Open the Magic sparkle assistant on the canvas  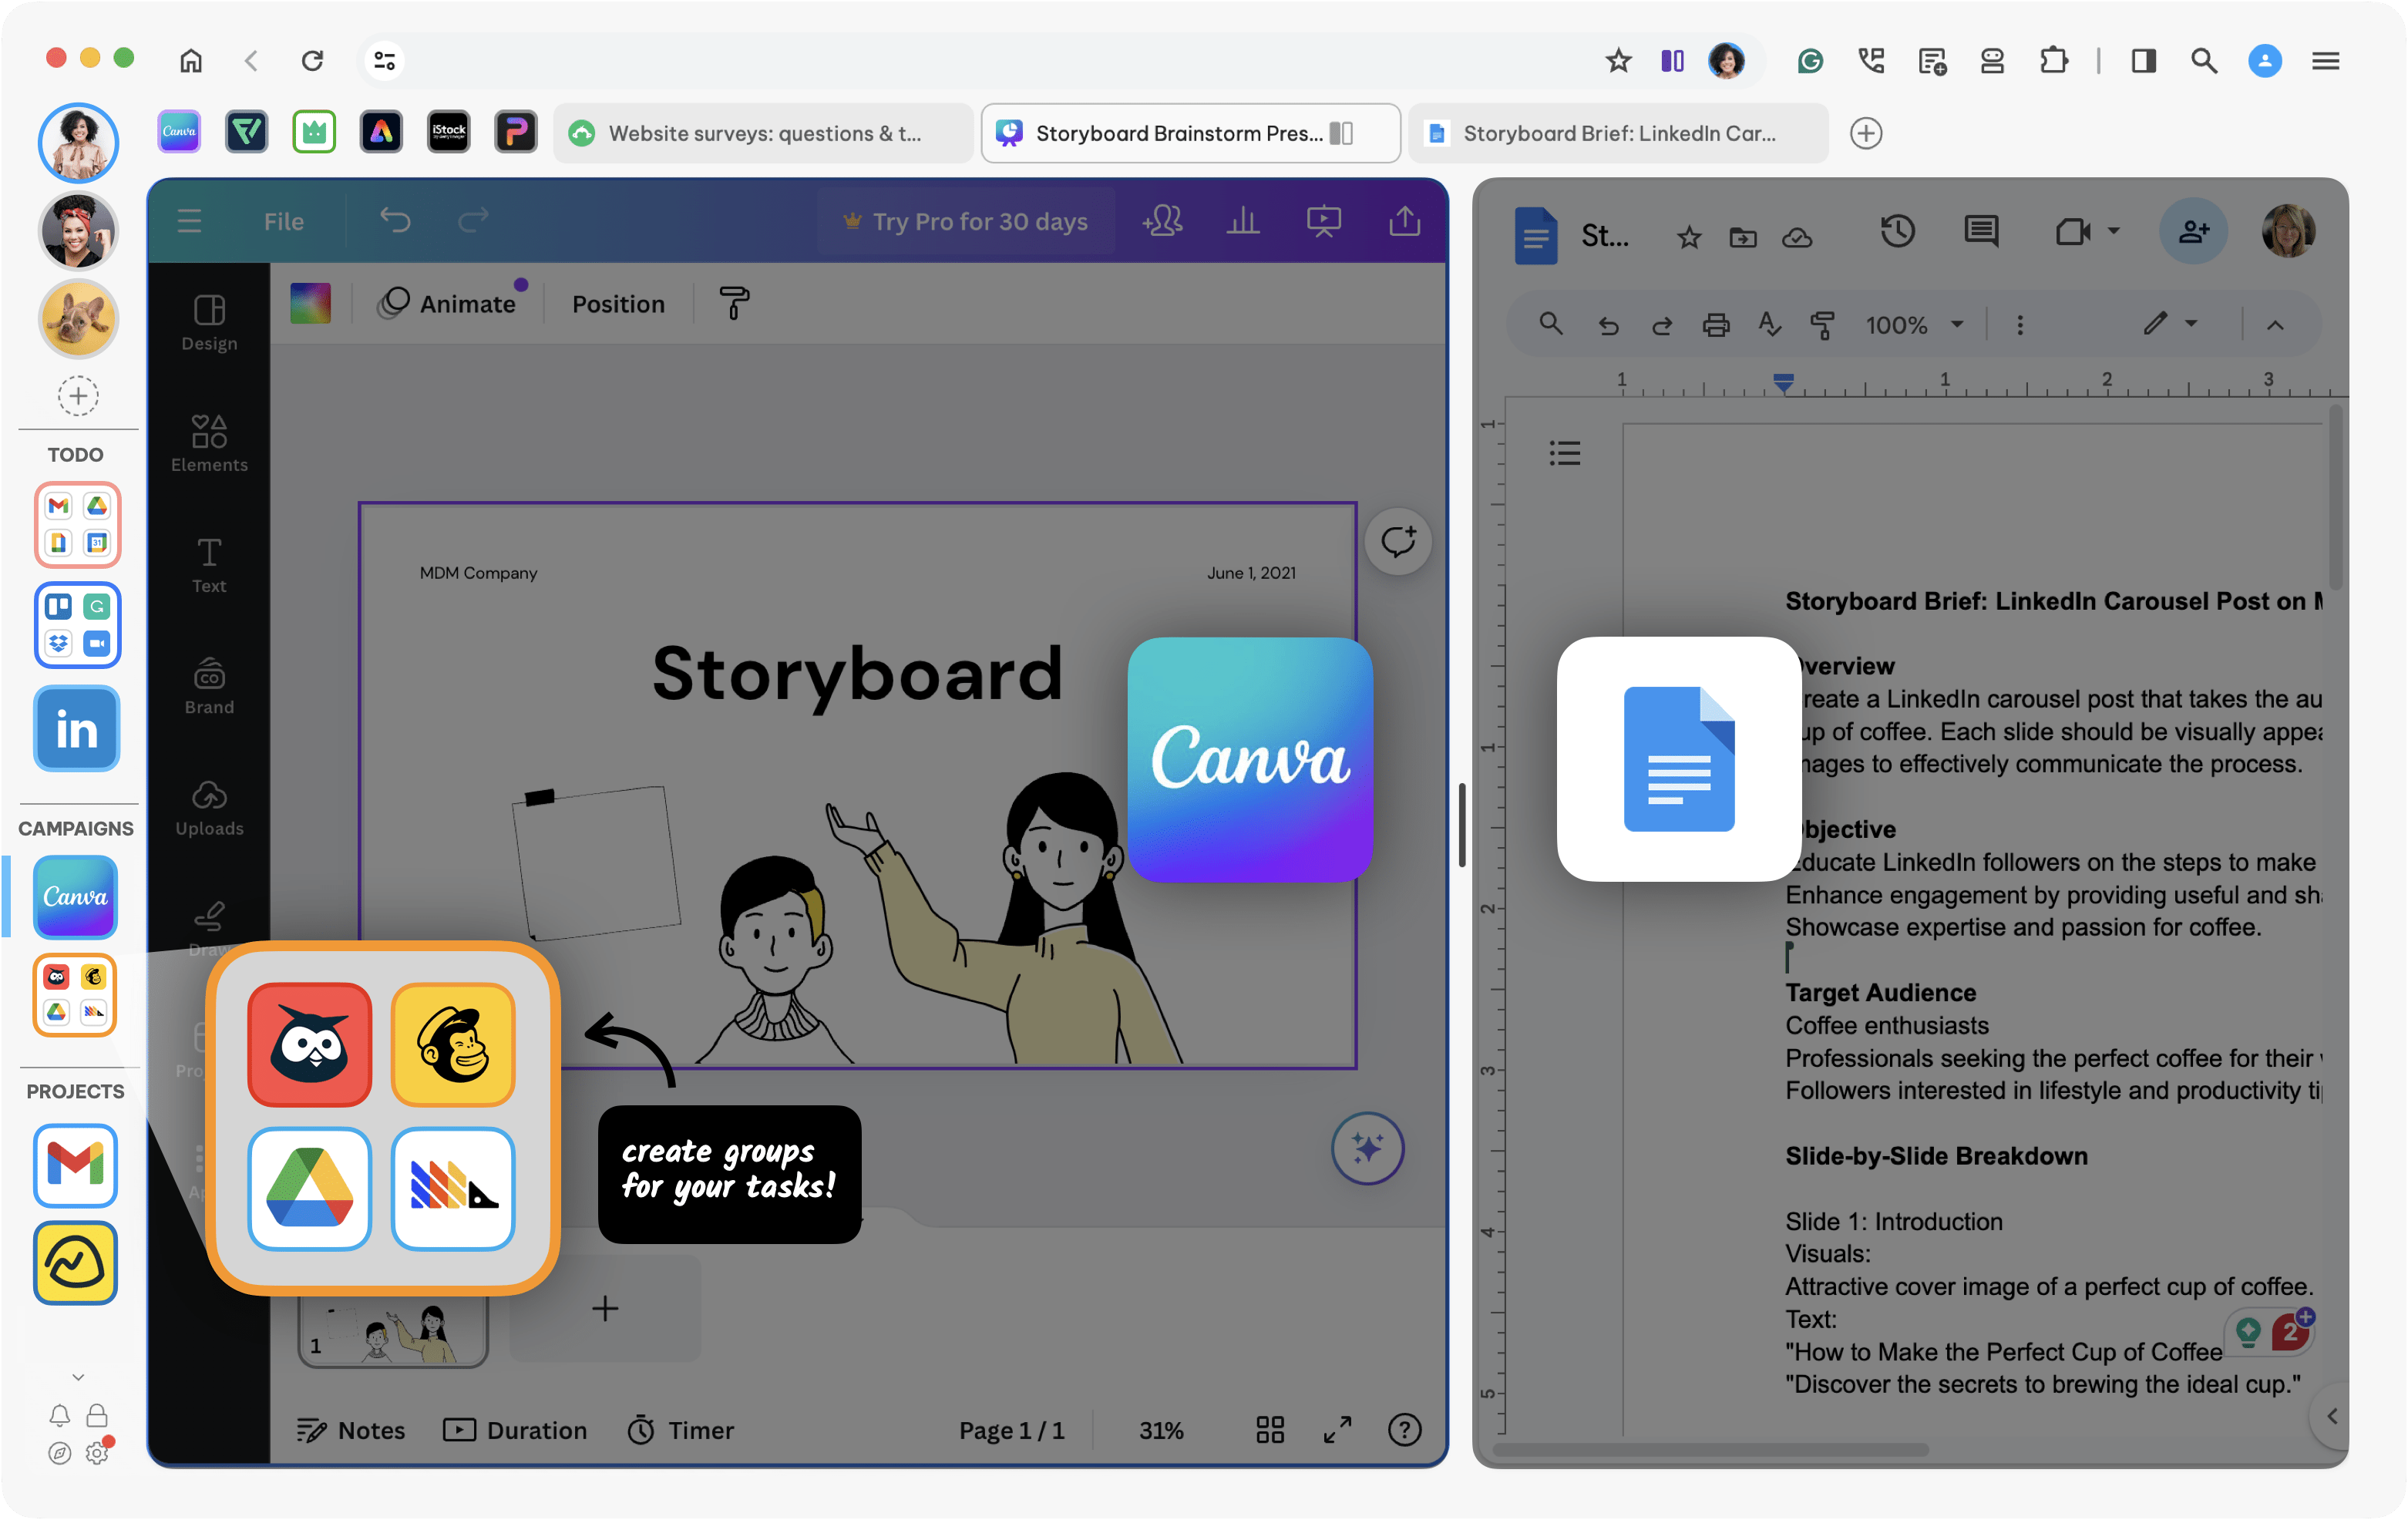1367,1148
